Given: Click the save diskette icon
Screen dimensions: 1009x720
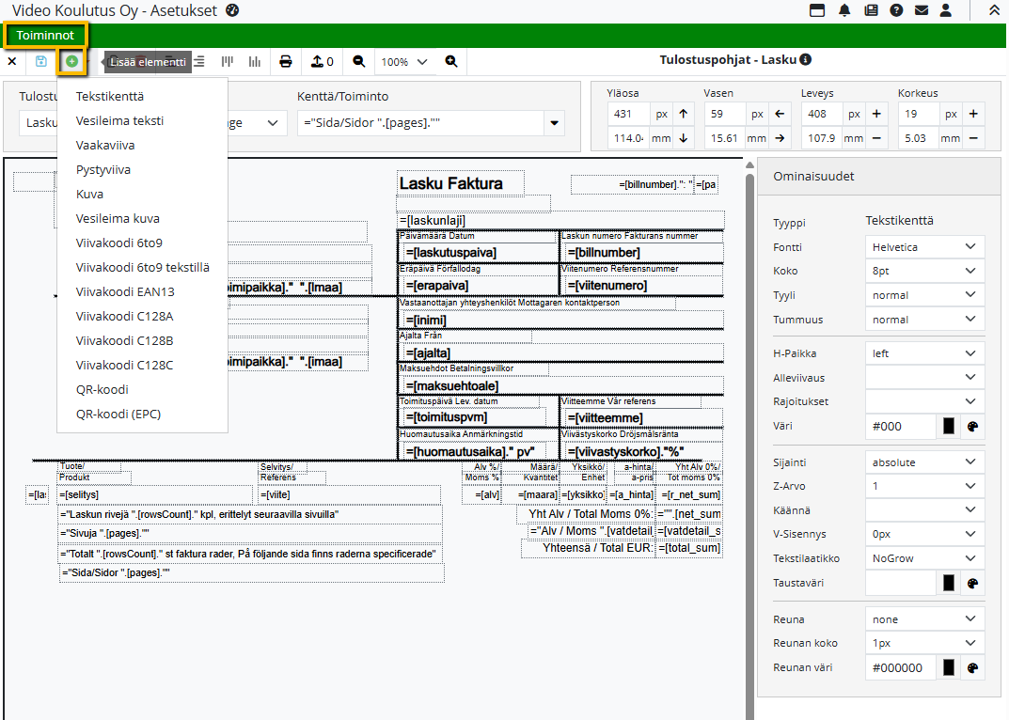Looking at the screenshot, I should [41, 61].
